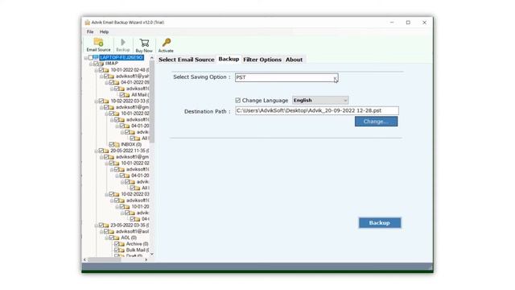
Task: Collapse the 20-05-2022 11-35 tree node
Action: 97,151
